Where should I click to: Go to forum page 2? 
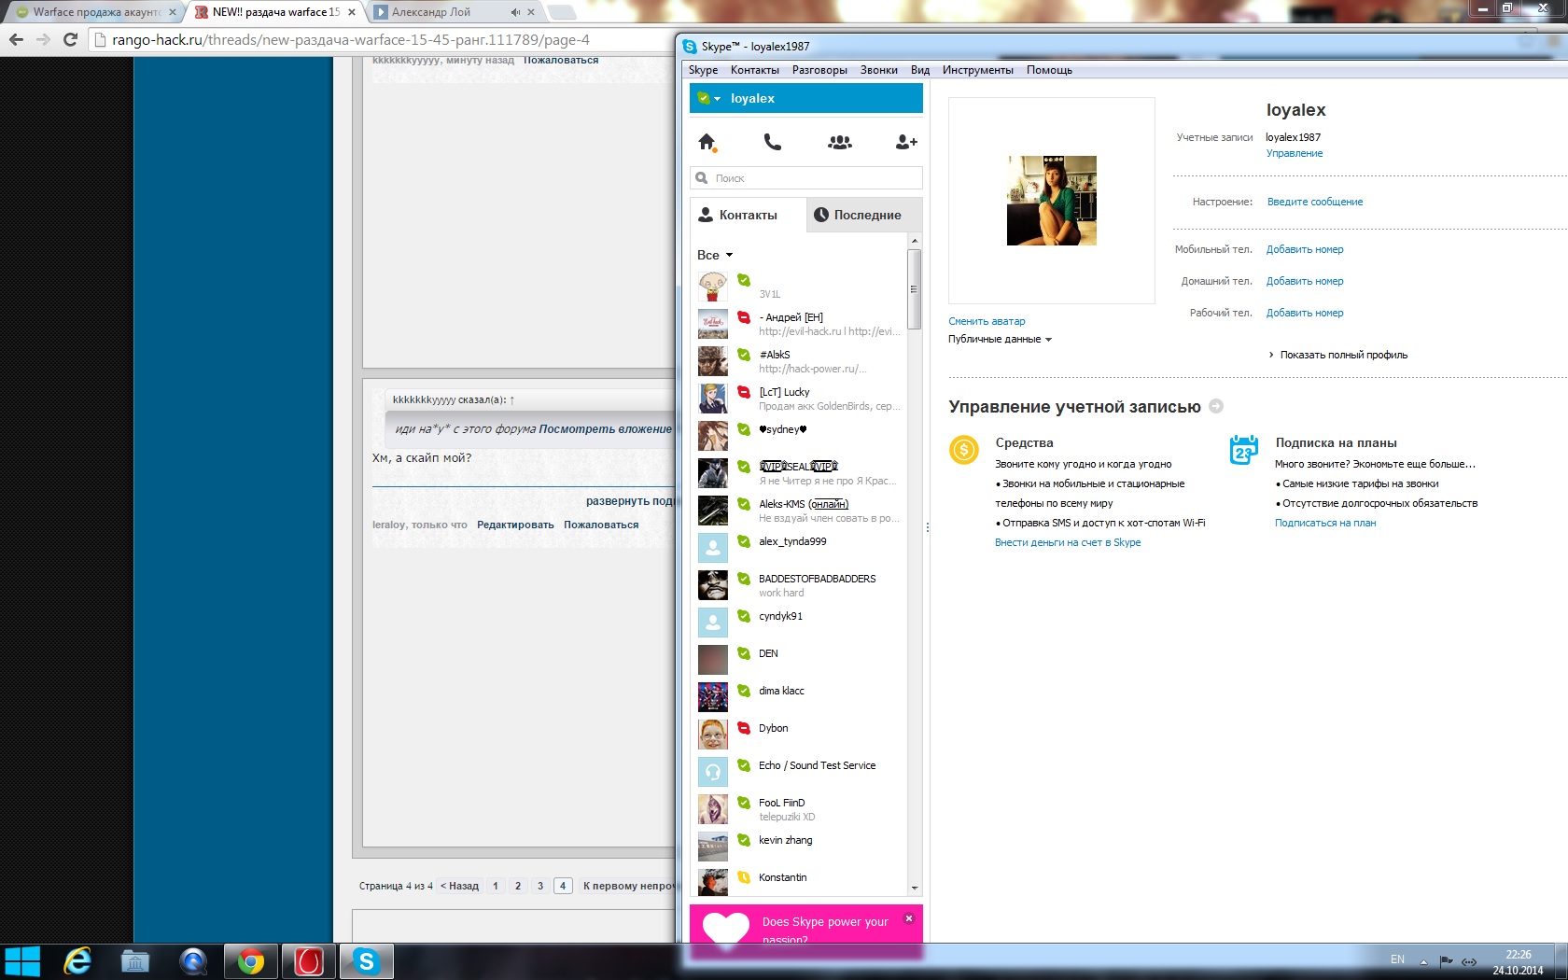518,886
